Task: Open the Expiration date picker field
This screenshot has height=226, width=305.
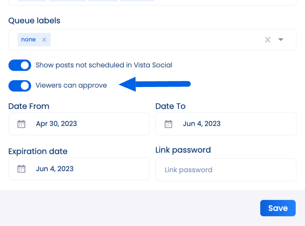Action: [79, 169]
